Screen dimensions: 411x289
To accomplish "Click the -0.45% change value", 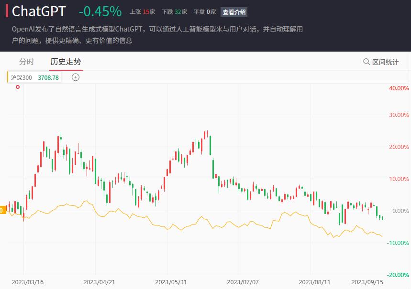I will click(x=100, y=11).
